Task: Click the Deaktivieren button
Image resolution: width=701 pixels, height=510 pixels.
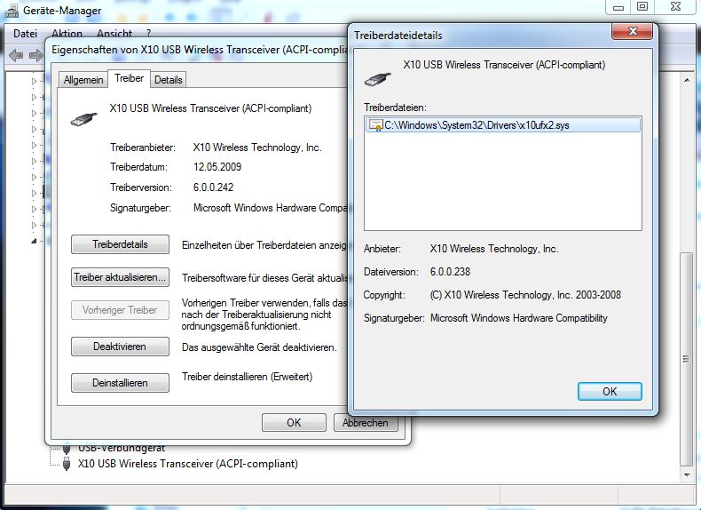Action: pyautogui.click(x=120, y=347)
